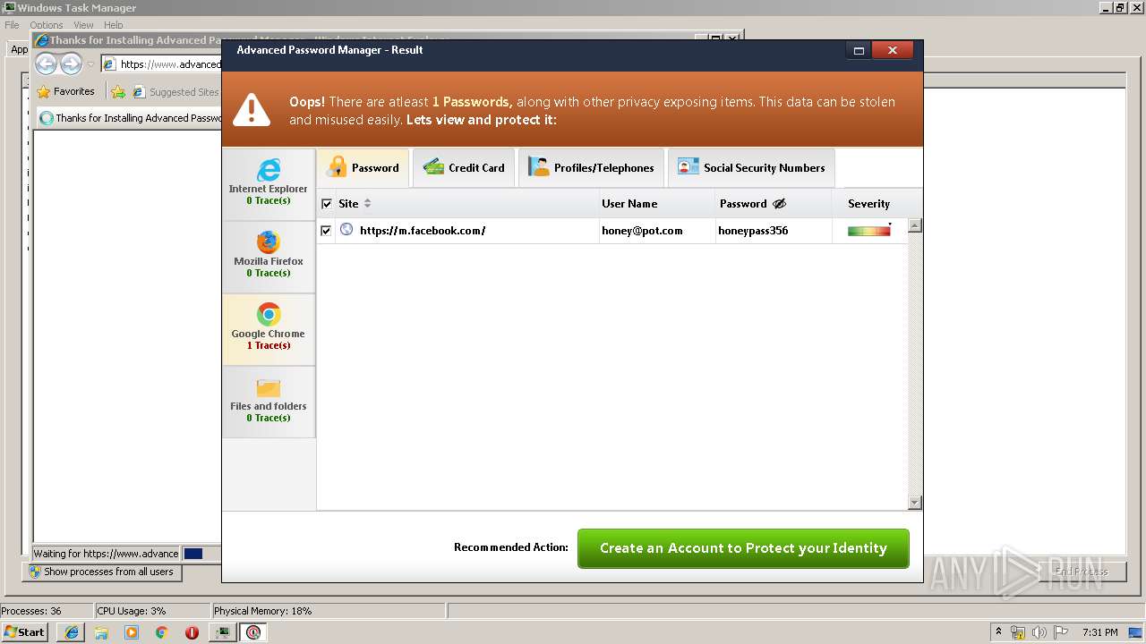1146x644 pixels.
Task: Select Internet Explorer traces in sidebar
Action: [x=269, y=183]
